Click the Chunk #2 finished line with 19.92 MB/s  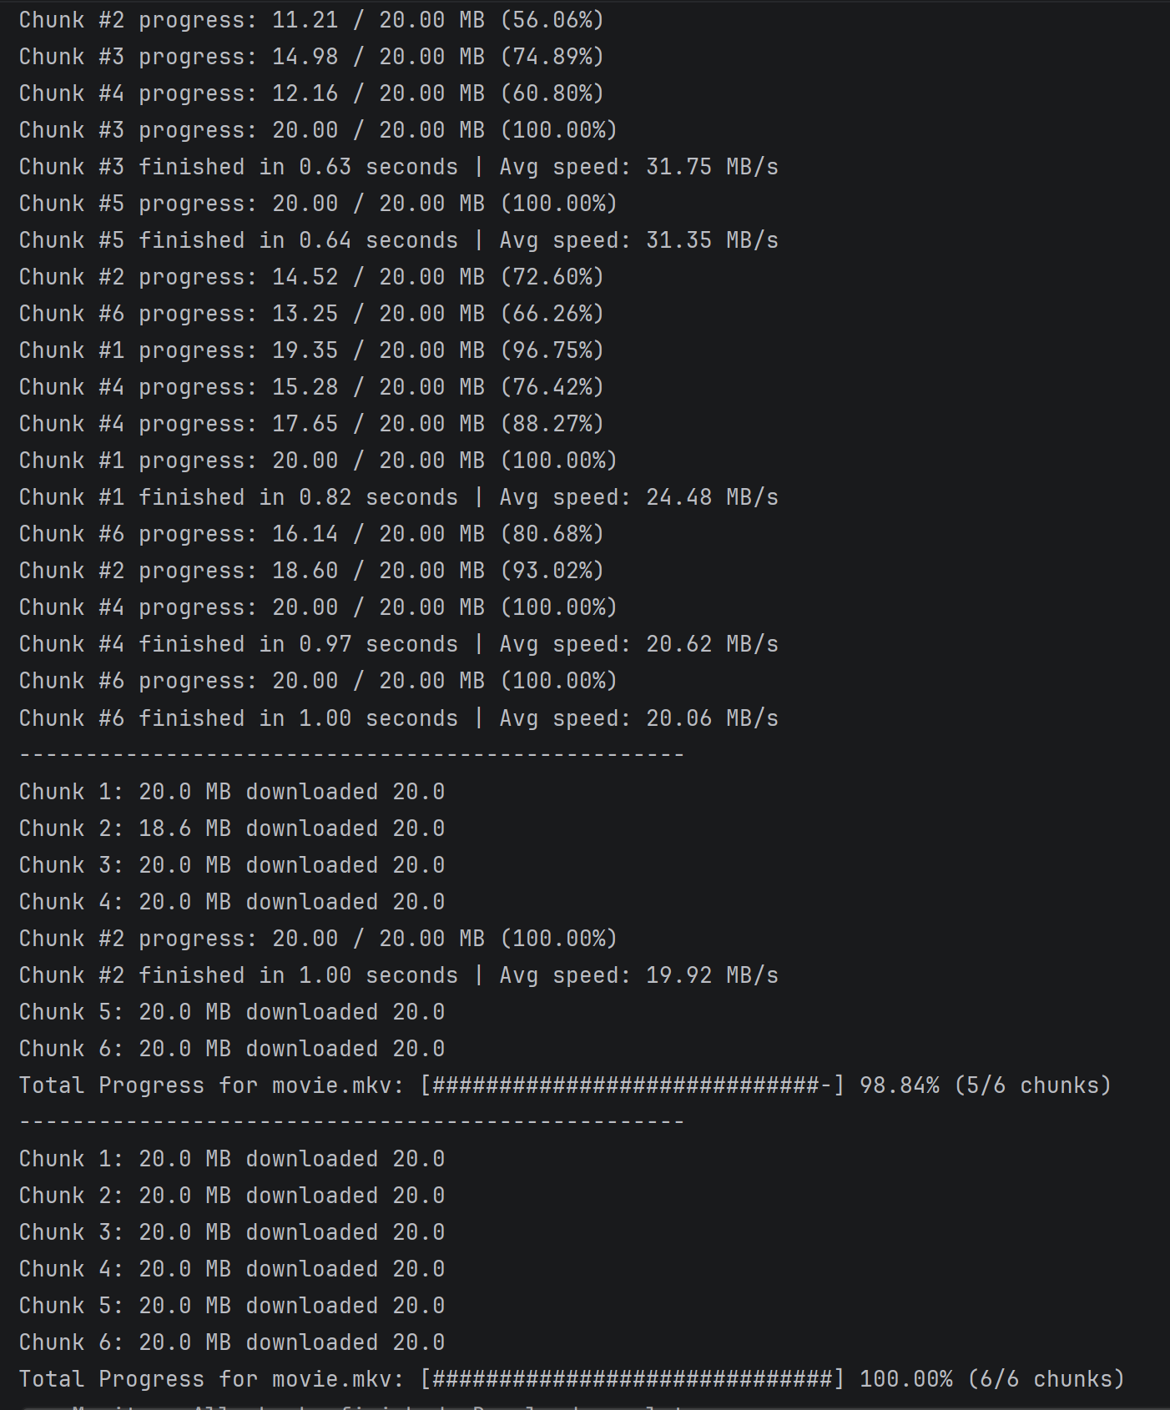tap(399, 975)
